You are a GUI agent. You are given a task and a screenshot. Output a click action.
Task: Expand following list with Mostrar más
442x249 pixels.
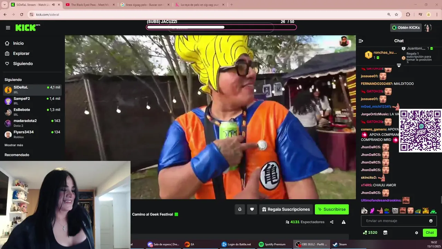pyautogui.click(x=14, y=145)
